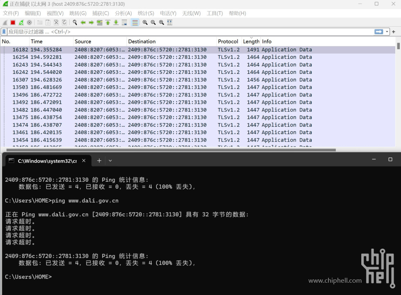Stop the running capture with red square
The image size is (401, 295).
pyautogui.click(x=13, y=23)
